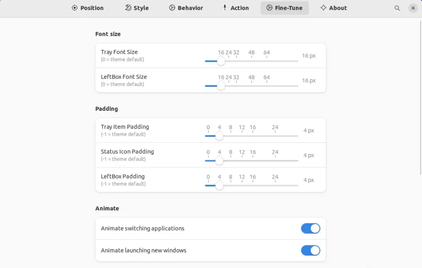Image resolution: width=422 pixels, height=268 pixels.
Task: Click the About tab icon
Action: [x=324, y=8]
